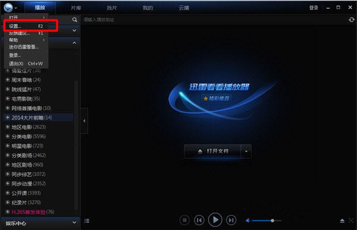Collapse the section with the up chevron
Screen dimensions: 357x230
click(x=74, y=43)
